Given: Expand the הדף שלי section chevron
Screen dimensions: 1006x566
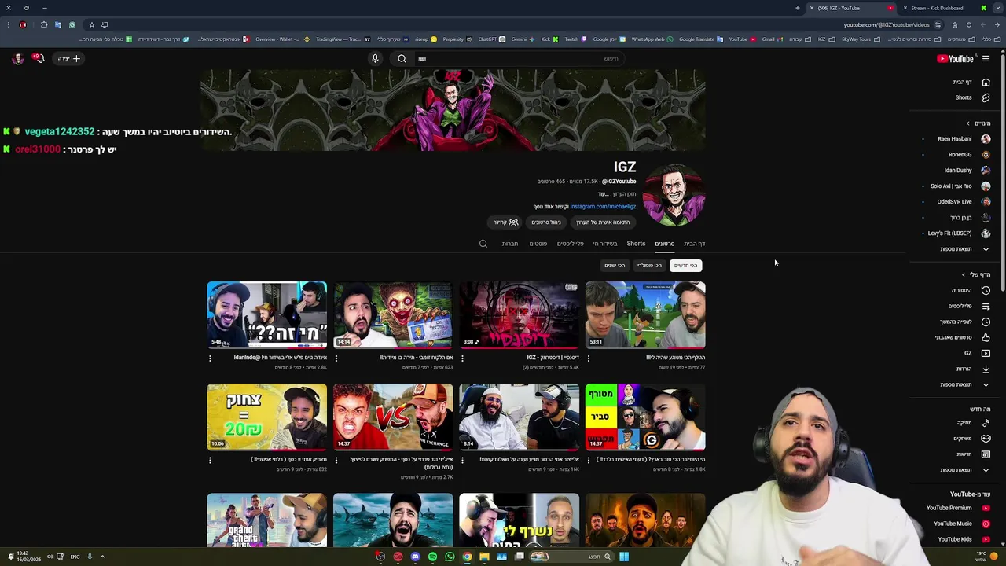Looking at the screenshot, I should pyautogui.click(x=964, y=274).
